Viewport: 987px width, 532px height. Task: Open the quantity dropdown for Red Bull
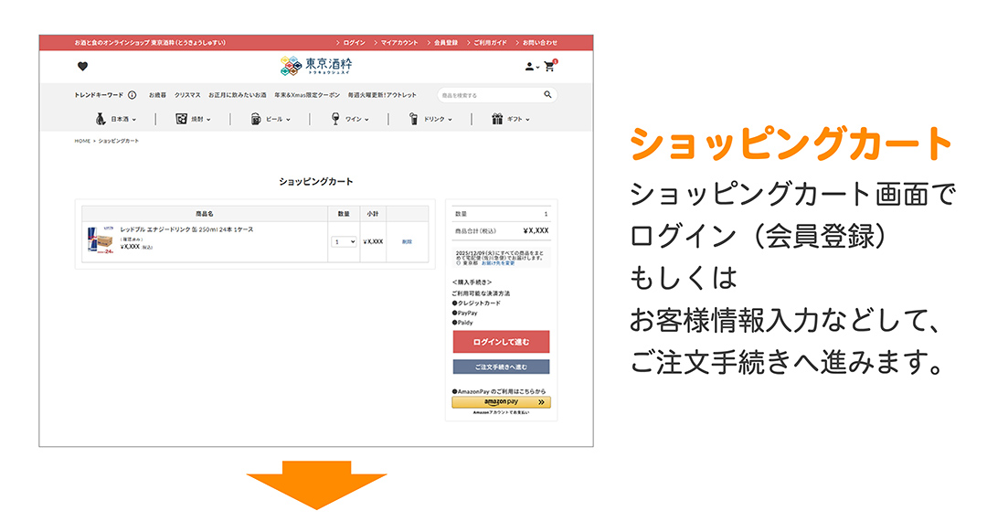(x=344, y=240)
